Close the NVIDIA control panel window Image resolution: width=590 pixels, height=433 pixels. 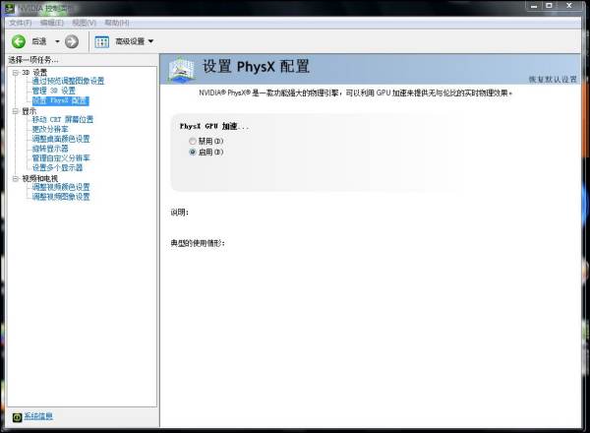point(569,6)
